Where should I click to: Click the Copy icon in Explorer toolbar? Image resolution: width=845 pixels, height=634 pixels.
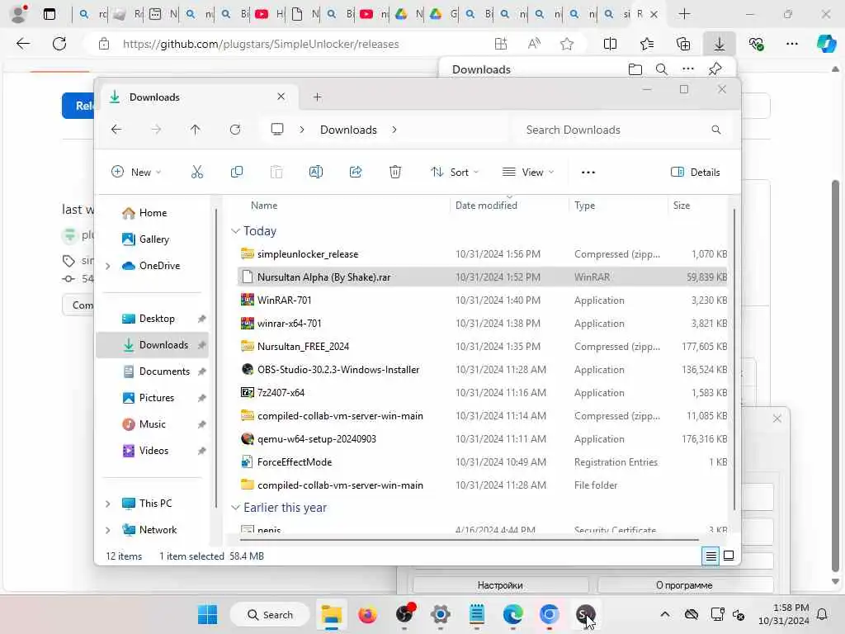coord(237,172)
